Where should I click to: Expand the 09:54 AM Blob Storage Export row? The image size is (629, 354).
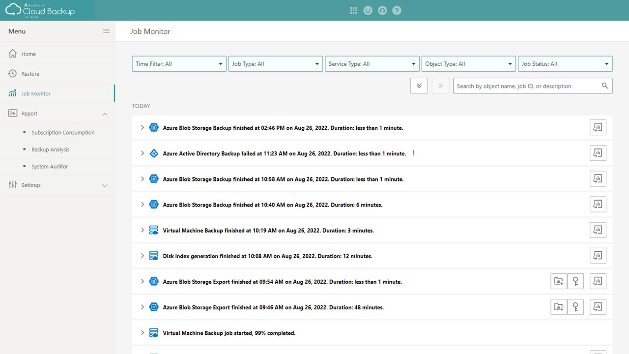143,281
